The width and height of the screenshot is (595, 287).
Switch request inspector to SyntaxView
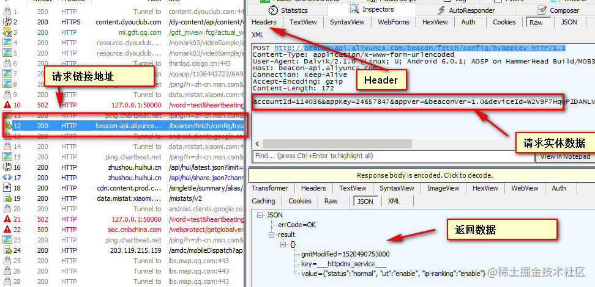(347, 22)
